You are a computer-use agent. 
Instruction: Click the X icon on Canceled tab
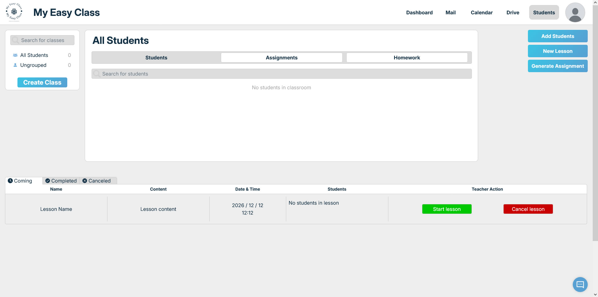(x=85, y=181)
